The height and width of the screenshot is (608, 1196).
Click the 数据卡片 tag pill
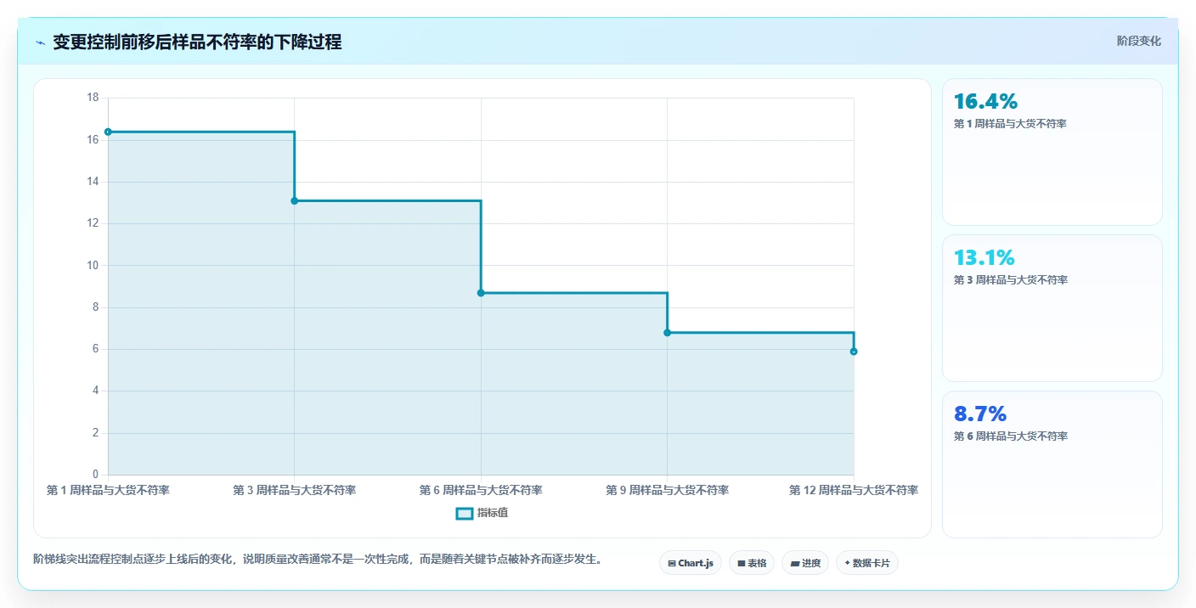[867, 563]
